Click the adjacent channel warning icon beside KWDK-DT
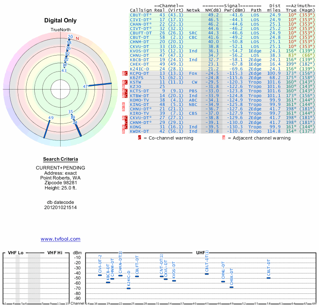The height and width of the screenshot is (307, 319). click(123, 132)
